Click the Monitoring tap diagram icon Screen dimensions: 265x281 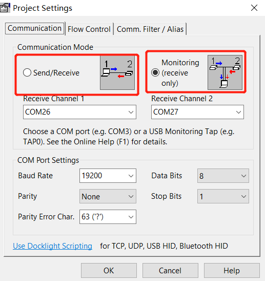[225, 72]
